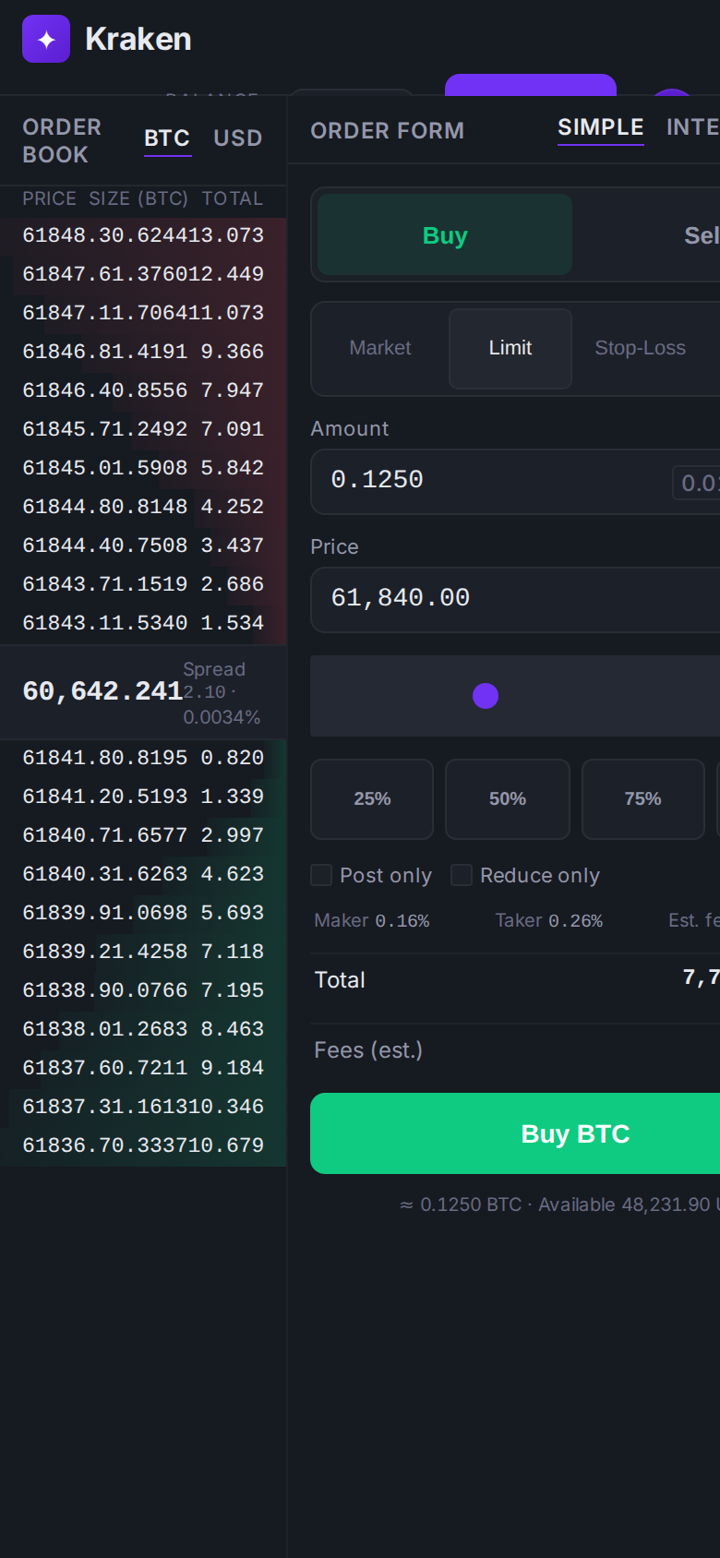Select the ask row priced 61843.1
Screen dimensions: 720x1558
(143, 623)
